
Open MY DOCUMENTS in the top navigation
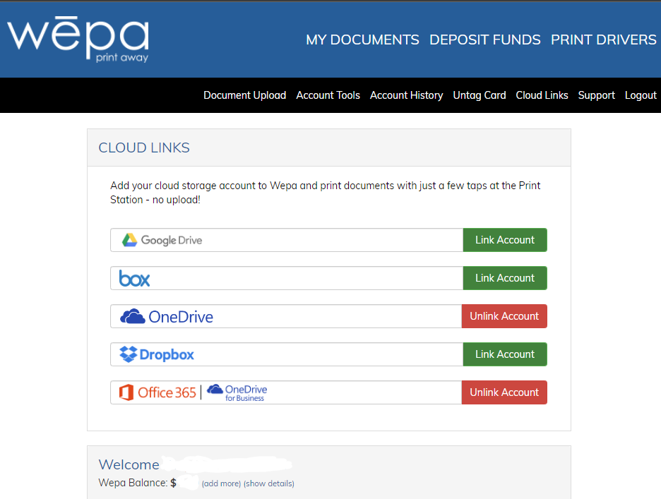coord(362,40)
